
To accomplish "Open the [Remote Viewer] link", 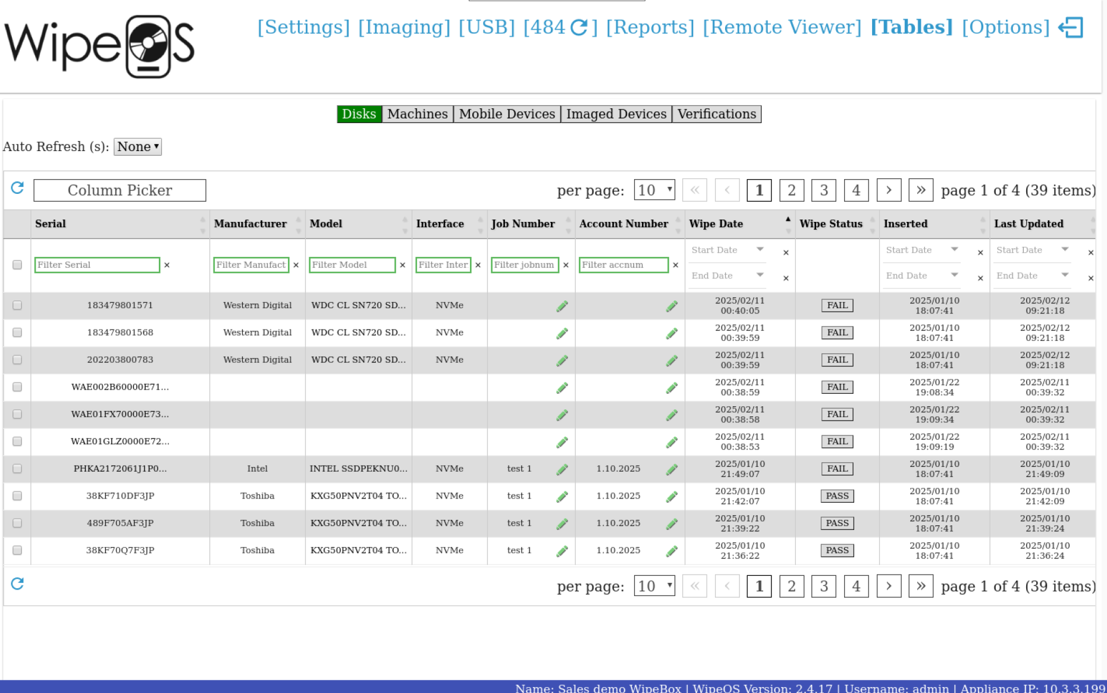I will (782, 27).
